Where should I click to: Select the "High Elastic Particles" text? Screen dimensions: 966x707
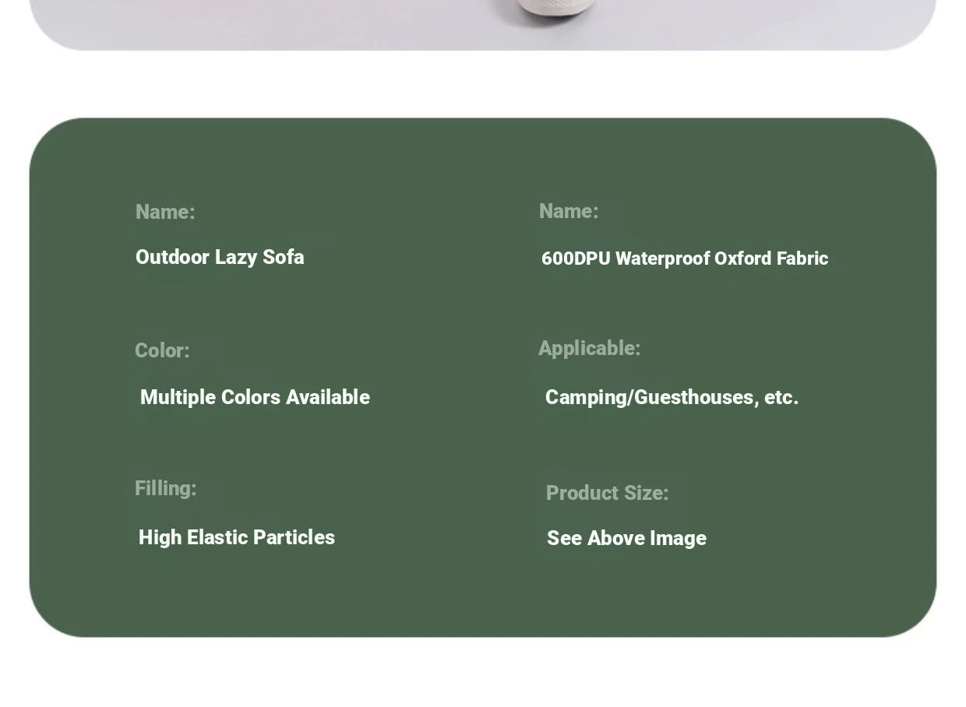point(237,537)
